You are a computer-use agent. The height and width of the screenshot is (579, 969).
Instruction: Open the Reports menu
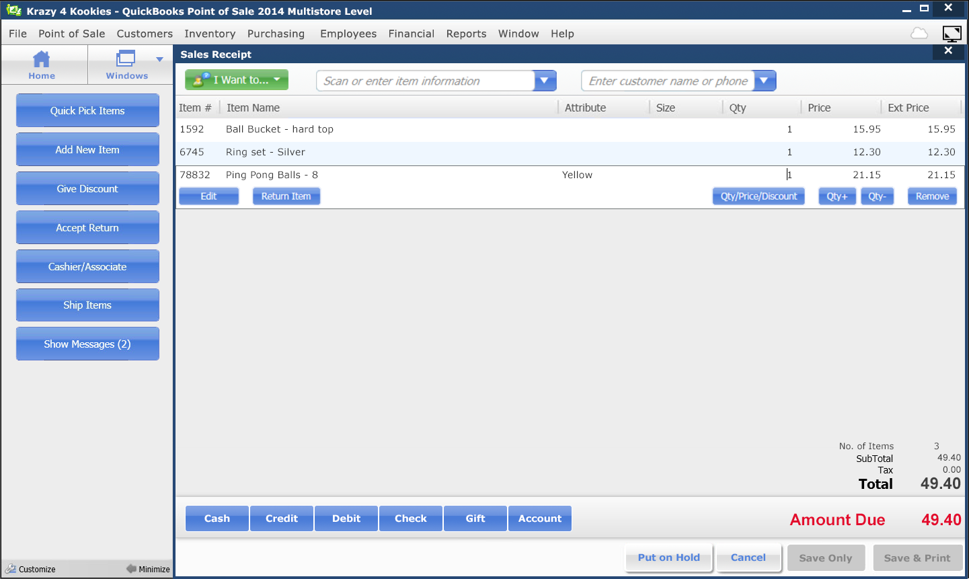coord(466,34)
